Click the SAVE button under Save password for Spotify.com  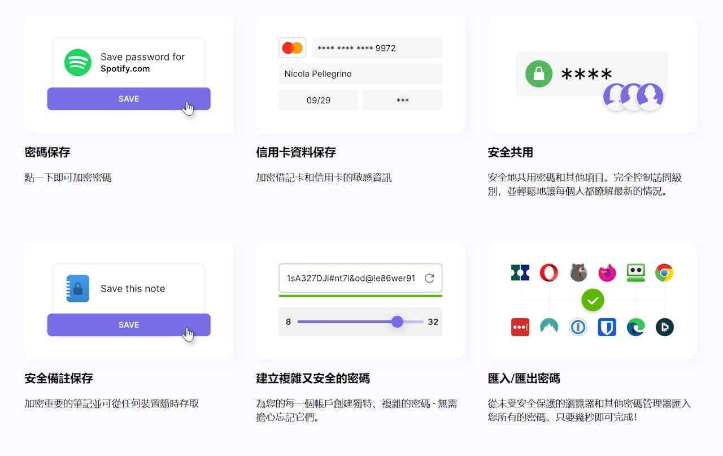pos(129,99)
